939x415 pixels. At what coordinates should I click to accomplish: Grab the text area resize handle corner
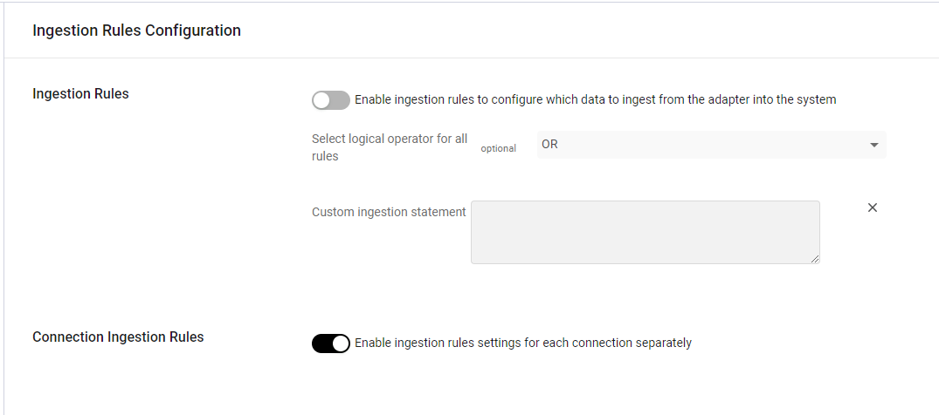[x=815, y=259]
